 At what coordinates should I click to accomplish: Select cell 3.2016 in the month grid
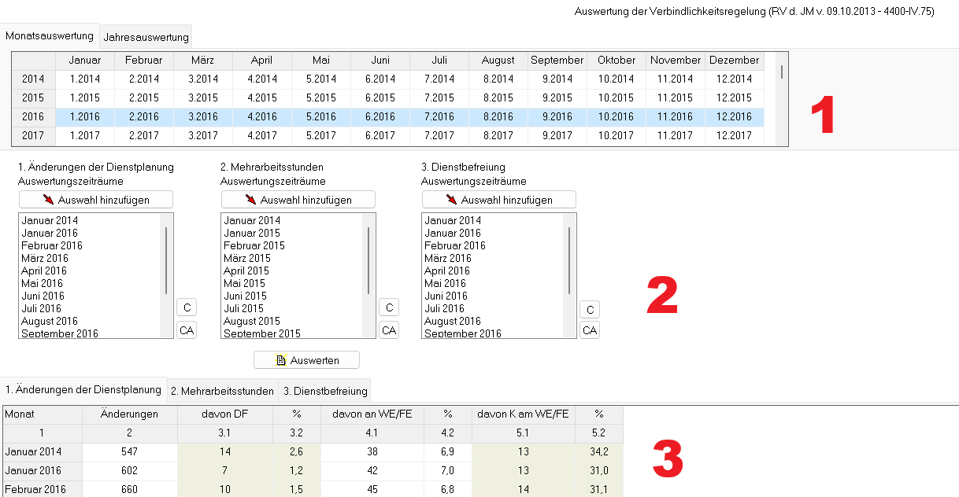tap(203, 116)
